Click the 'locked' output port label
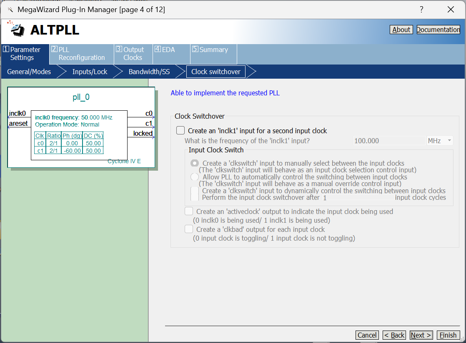This screenshot has width=466, height=343. (x=143, y=133)
